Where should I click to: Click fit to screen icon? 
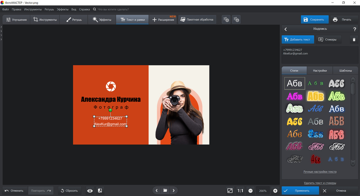coord(230,191)
